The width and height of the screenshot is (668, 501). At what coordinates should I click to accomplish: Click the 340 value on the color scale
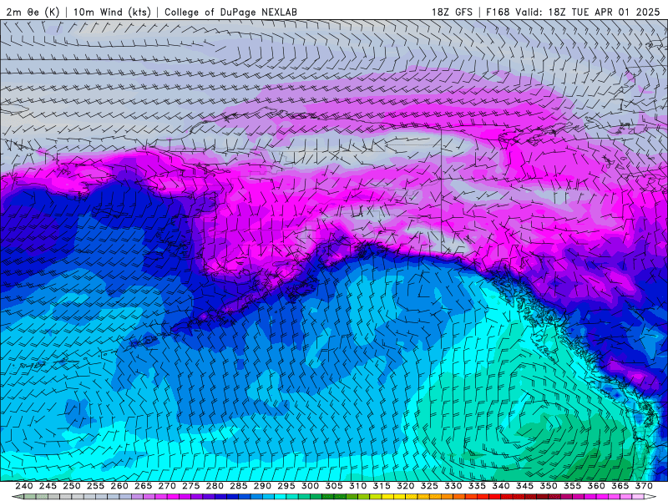501,486
